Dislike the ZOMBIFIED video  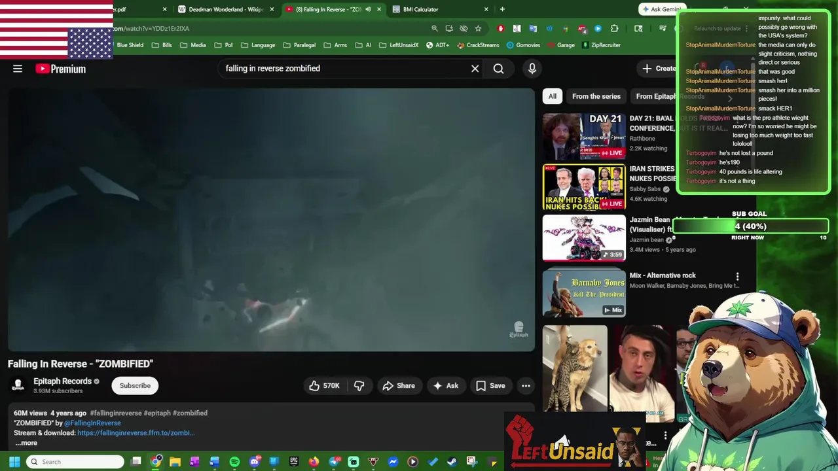tap(359, 386)
